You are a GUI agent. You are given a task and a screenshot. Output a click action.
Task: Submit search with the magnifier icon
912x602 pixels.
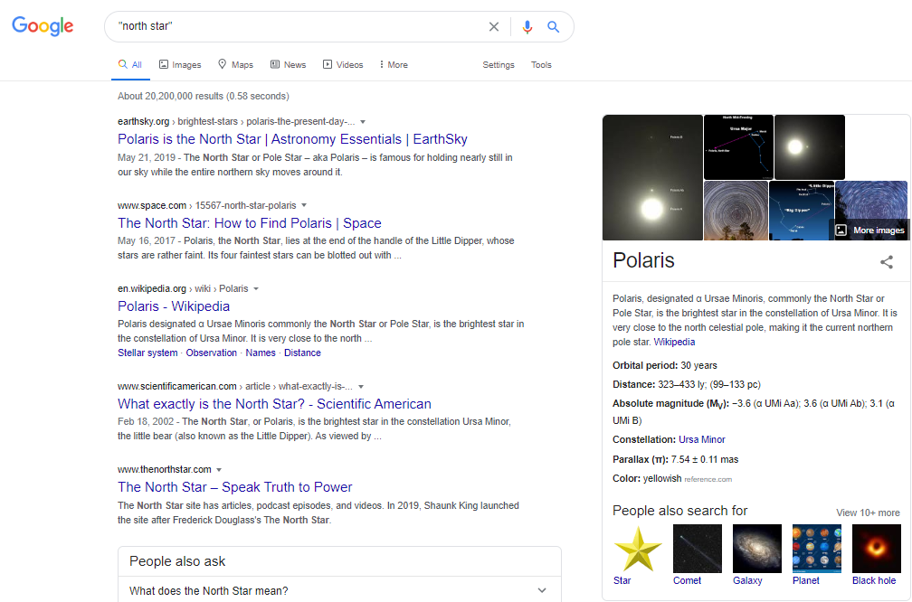[x=553, y=27]
